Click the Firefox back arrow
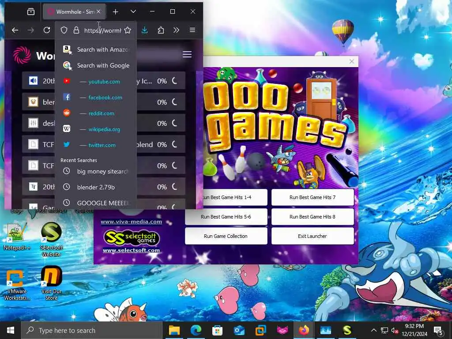The width and height of the screenshot is (452, 339). [15, 30]
